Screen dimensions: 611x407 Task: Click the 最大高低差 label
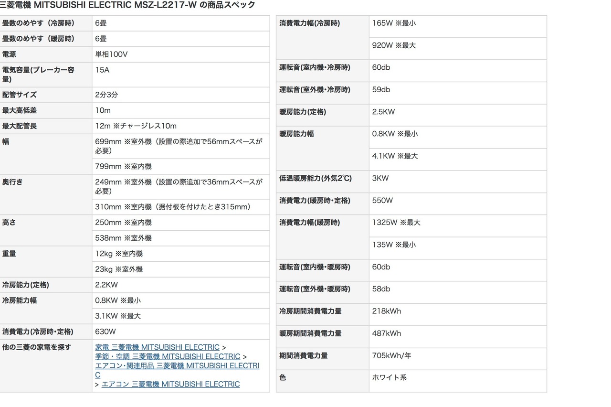(20, 110)
